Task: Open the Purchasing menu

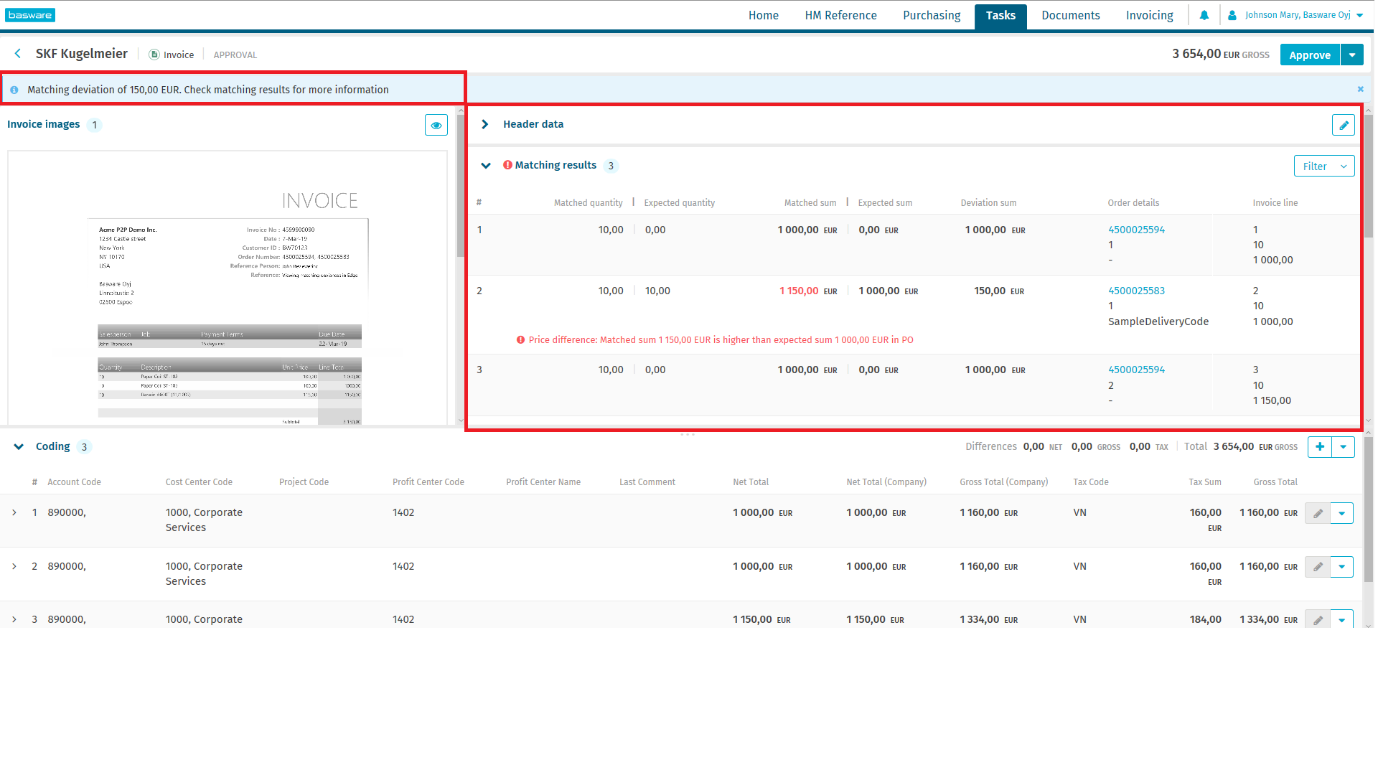Action: [931, 16]
